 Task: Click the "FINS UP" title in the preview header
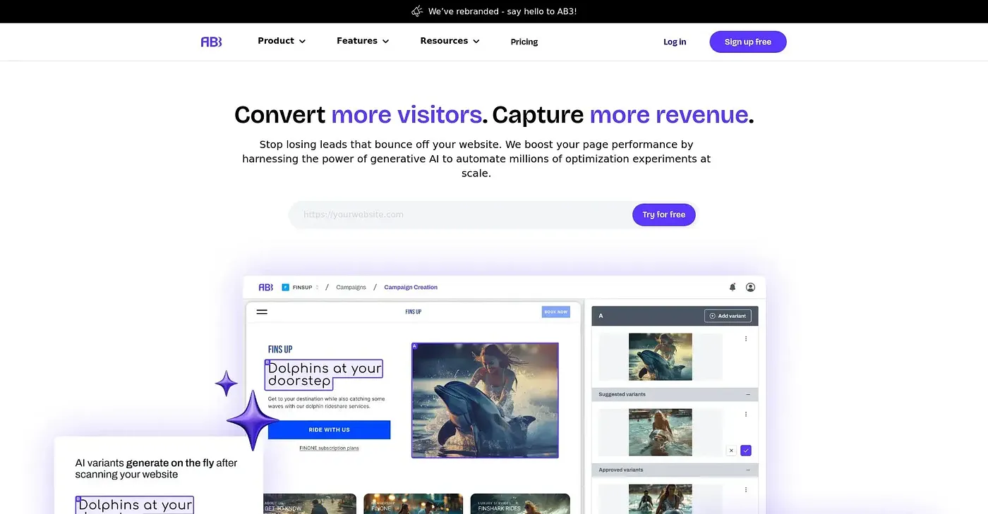click(x=414, y=312)
